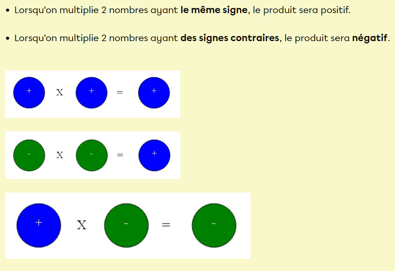Click the multiplication X in the top equation

coord(60,93)
